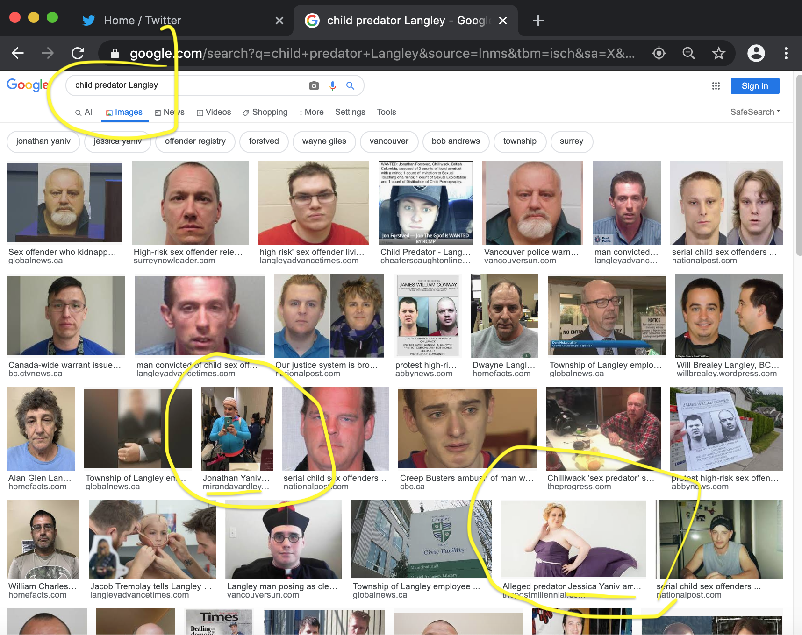Select the surrey suggestion chip
802x635 pixels.
(x=572, y=141)
